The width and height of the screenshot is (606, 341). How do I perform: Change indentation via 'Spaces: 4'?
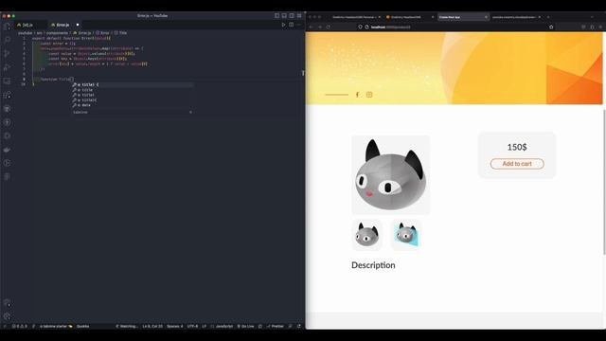[x=174, y=326]
